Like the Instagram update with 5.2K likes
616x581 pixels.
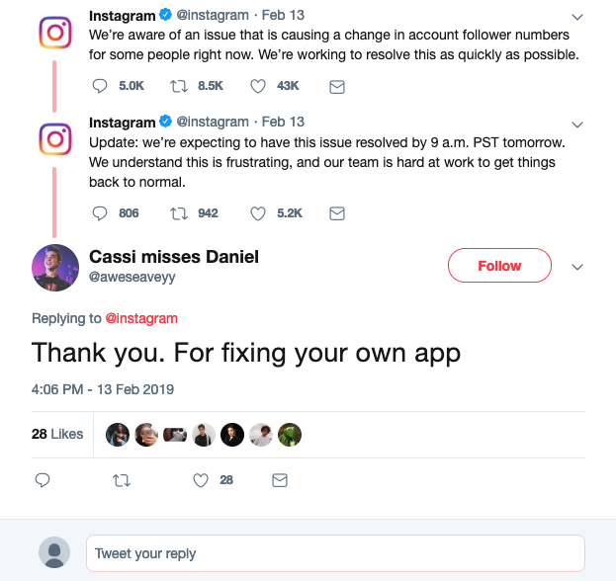[x=258, y=212]
